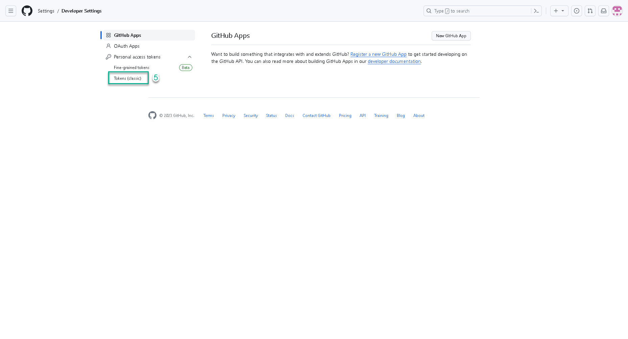Open your profile avatar menu
Screen dimensions: 628x339
point(617,11)
